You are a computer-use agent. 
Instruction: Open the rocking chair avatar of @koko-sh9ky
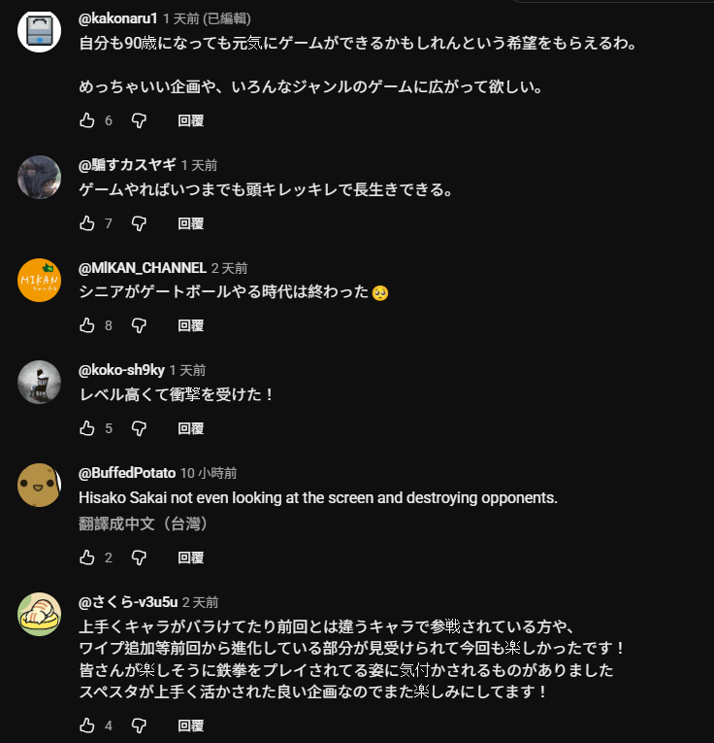[39, 383]
